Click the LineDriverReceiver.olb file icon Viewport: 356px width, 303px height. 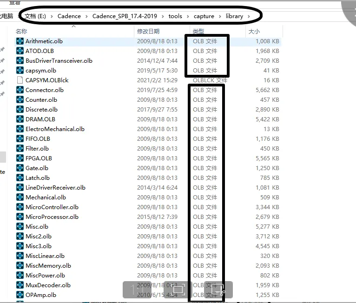[20, 188]
